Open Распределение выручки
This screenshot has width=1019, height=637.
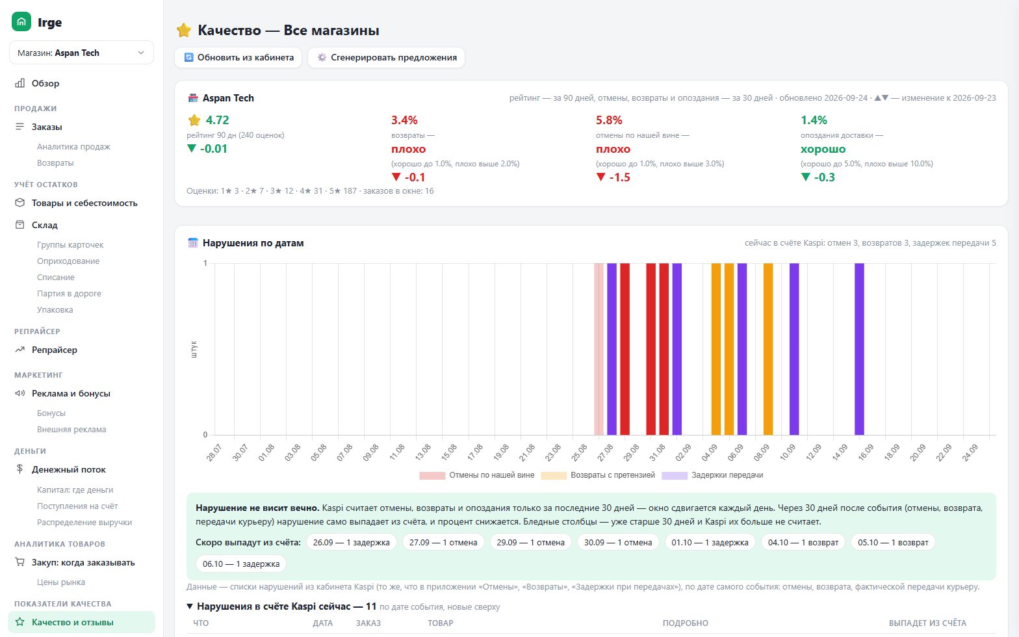(x=84, y=523)
